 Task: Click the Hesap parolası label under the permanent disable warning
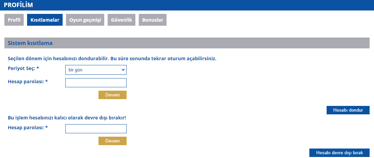(x=28, y=127)
